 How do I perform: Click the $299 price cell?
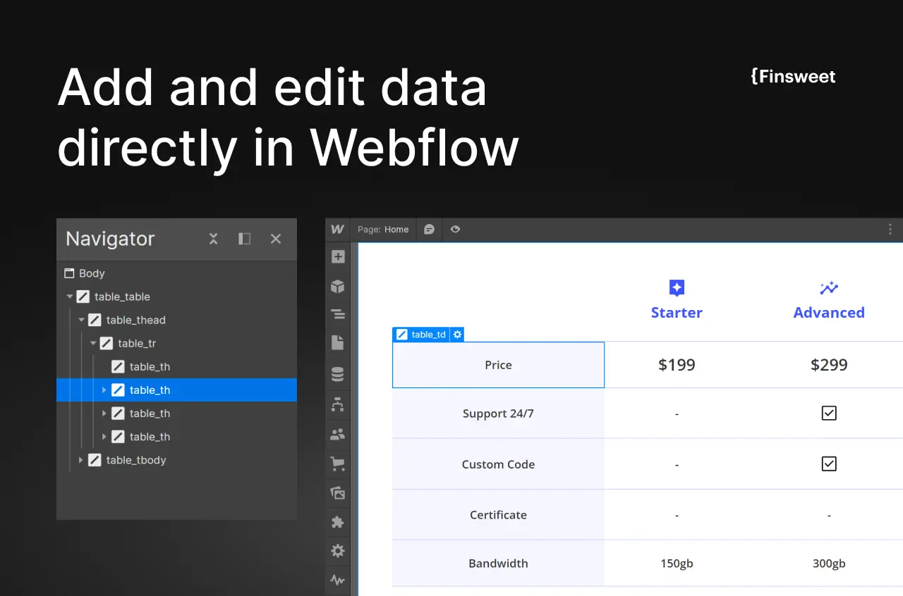coord(829,365)
